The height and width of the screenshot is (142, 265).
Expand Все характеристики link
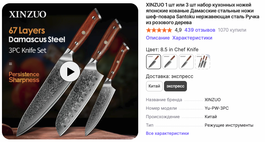[x=167, y=133]
